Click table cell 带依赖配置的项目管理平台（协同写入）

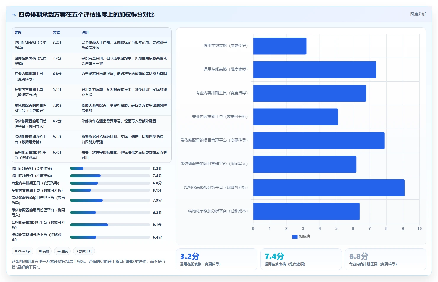tap(30, 124)
